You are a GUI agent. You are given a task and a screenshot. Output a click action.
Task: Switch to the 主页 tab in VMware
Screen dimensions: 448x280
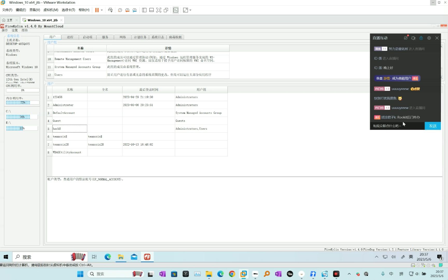(10, 20)
